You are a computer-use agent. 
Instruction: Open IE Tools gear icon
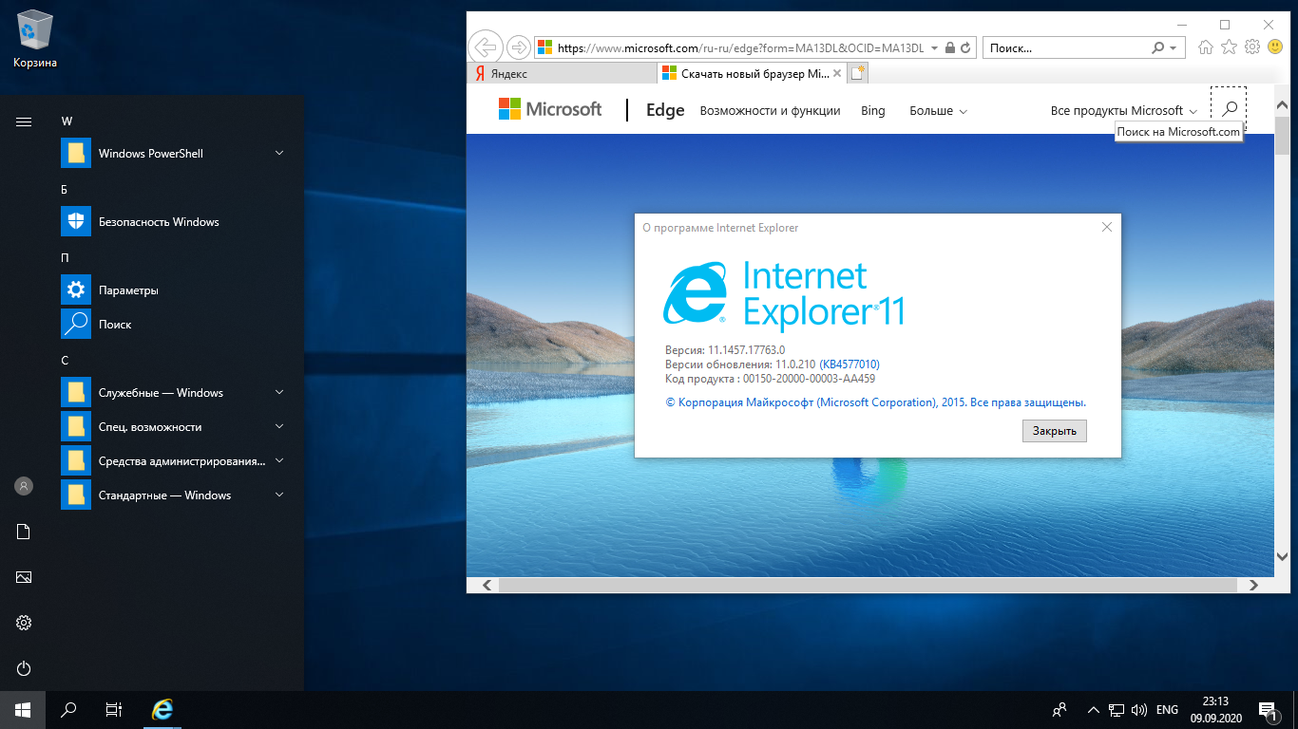[1252, 47]
